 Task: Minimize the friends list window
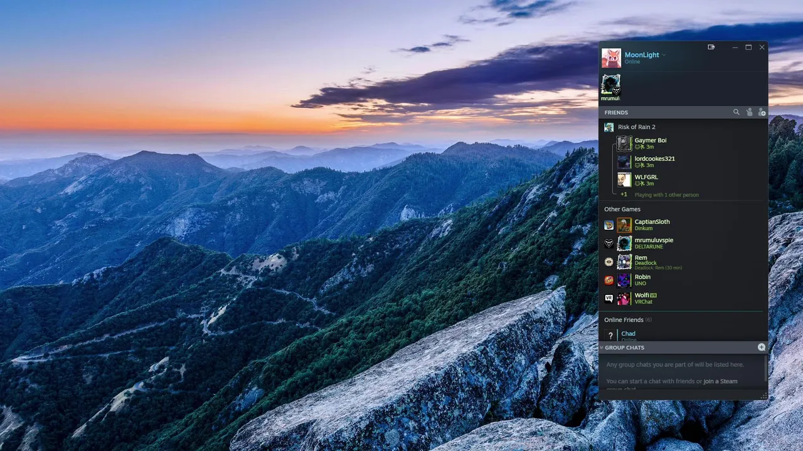(735, 48)
